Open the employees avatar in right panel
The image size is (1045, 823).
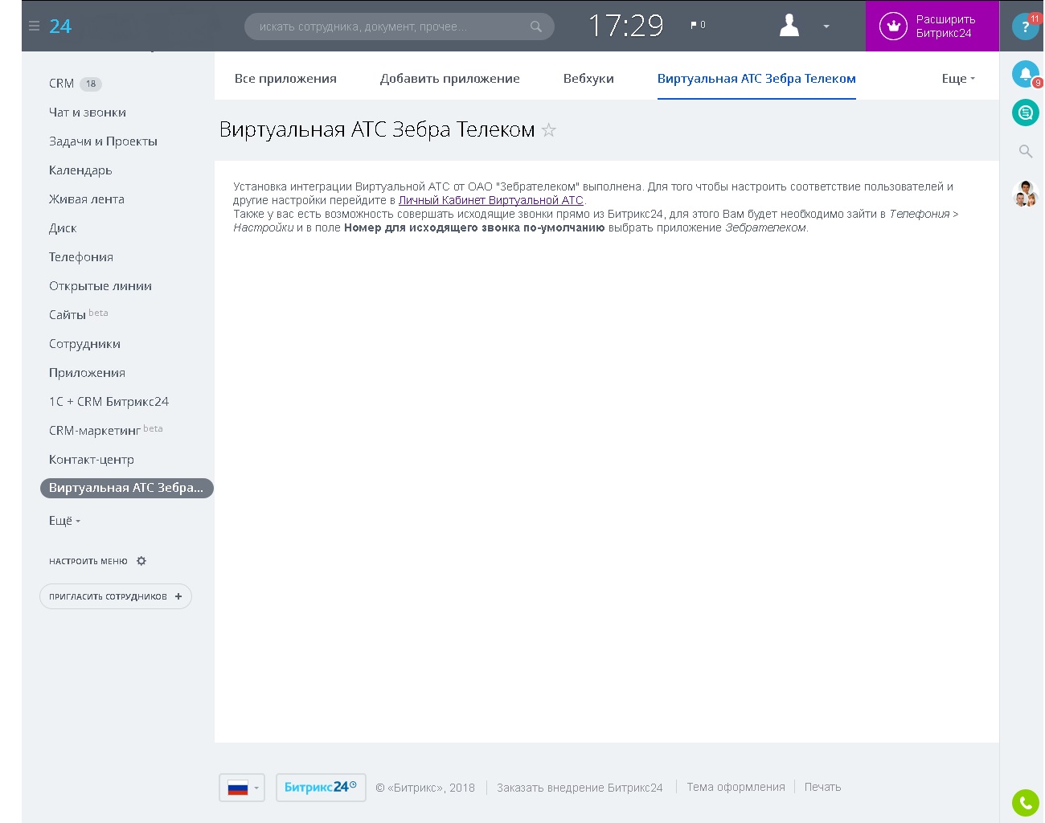click(1025, 194)
